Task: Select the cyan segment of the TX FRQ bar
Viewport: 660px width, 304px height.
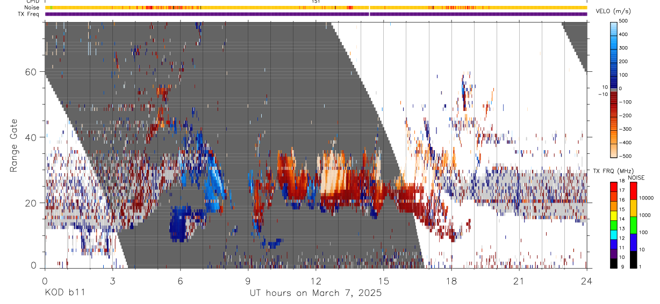Action: (614, 235)
